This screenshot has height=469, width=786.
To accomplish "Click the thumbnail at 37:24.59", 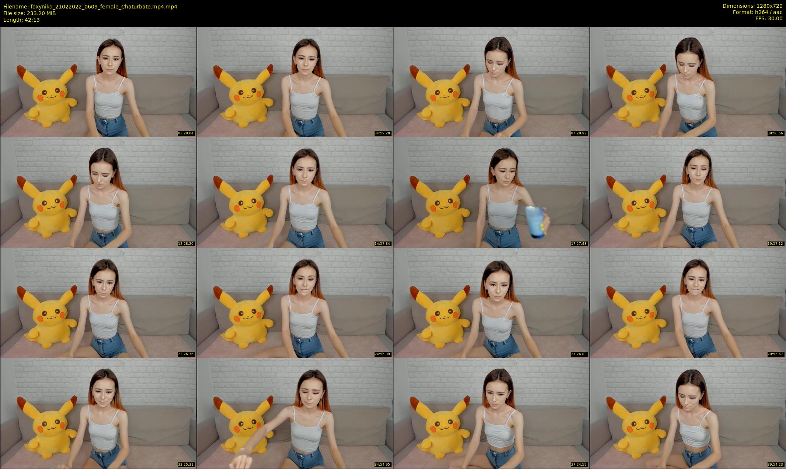I will coord(491,413).
